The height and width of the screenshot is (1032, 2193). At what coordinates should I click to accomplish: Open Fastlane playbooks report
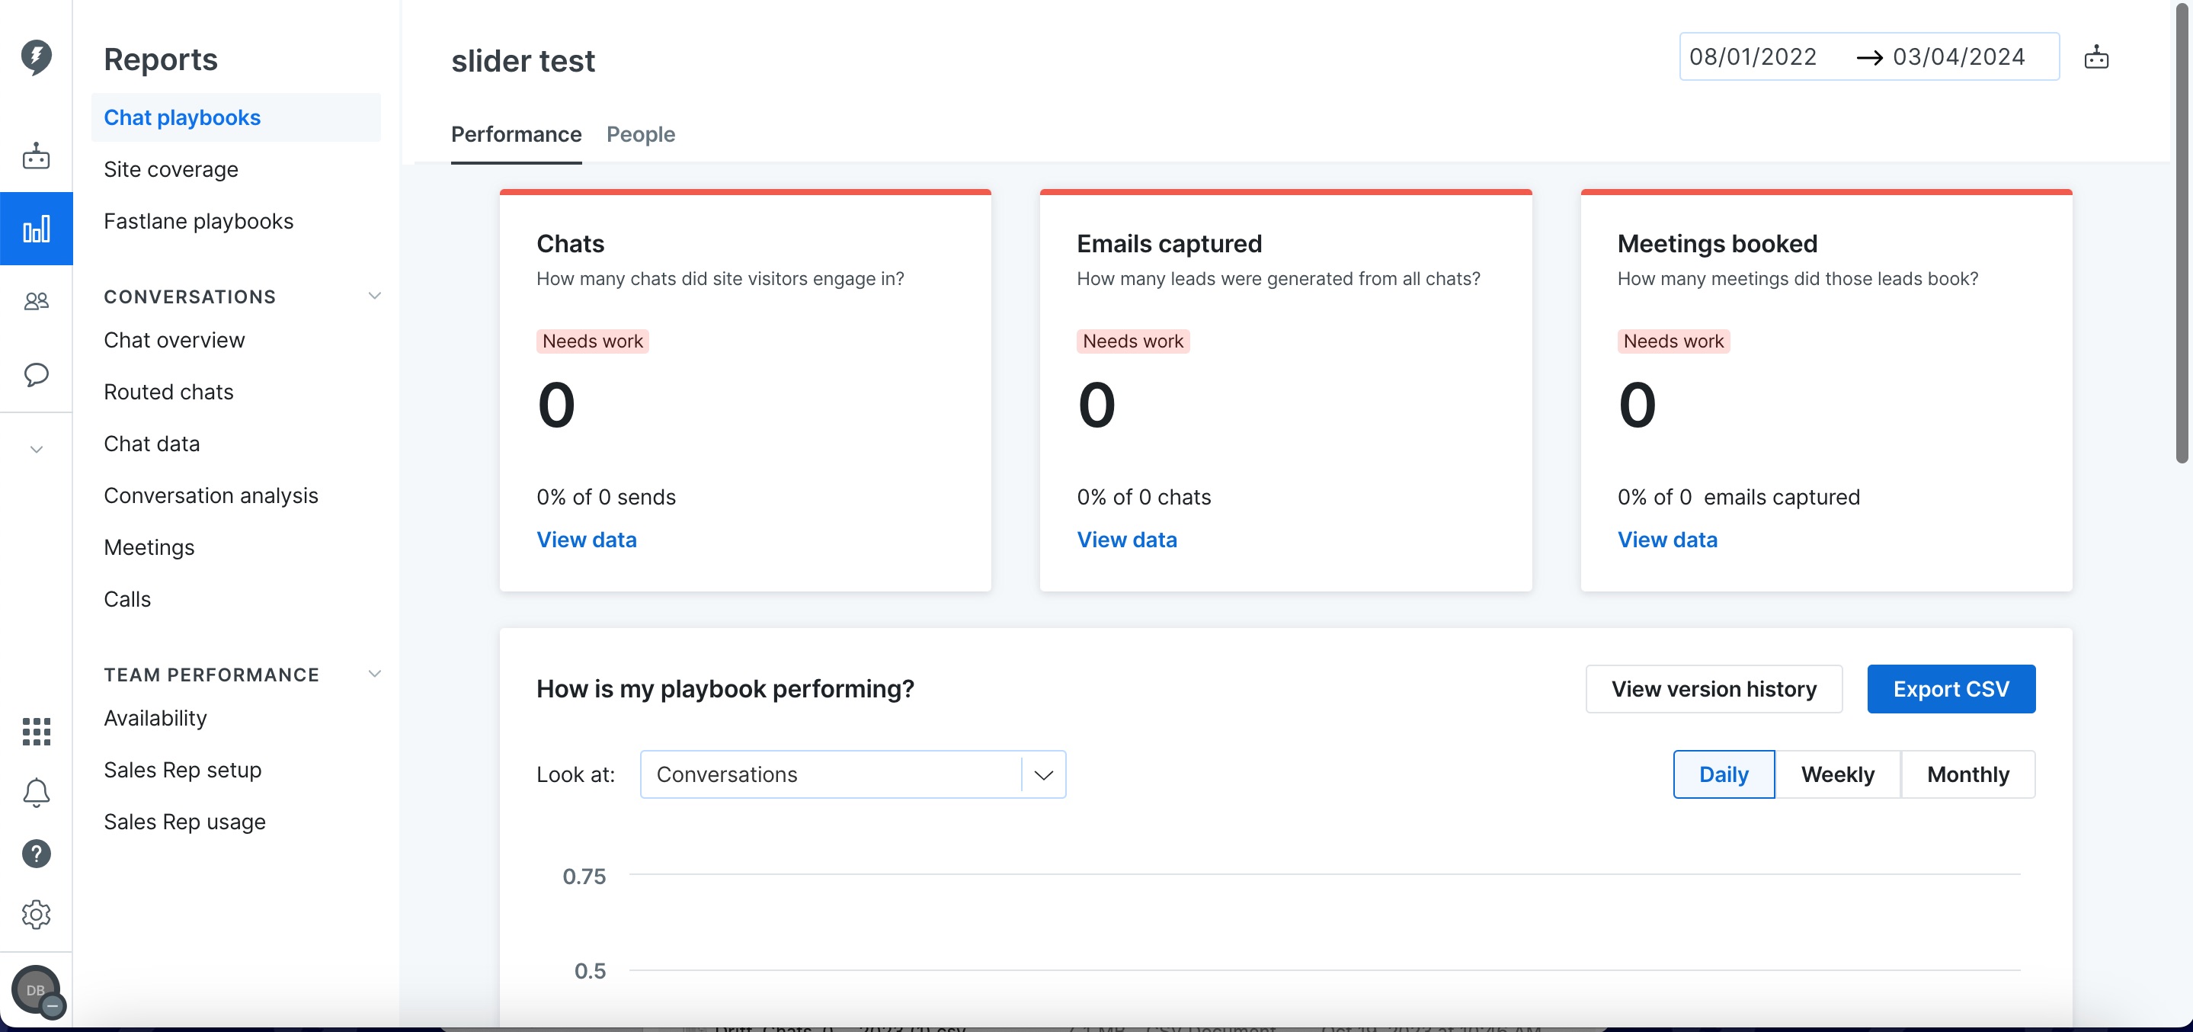click(198, 221)
